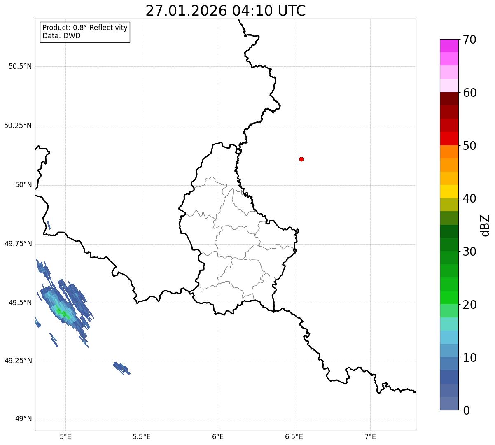Click the 49.75°N latitude label

click(x=18, y=244)
